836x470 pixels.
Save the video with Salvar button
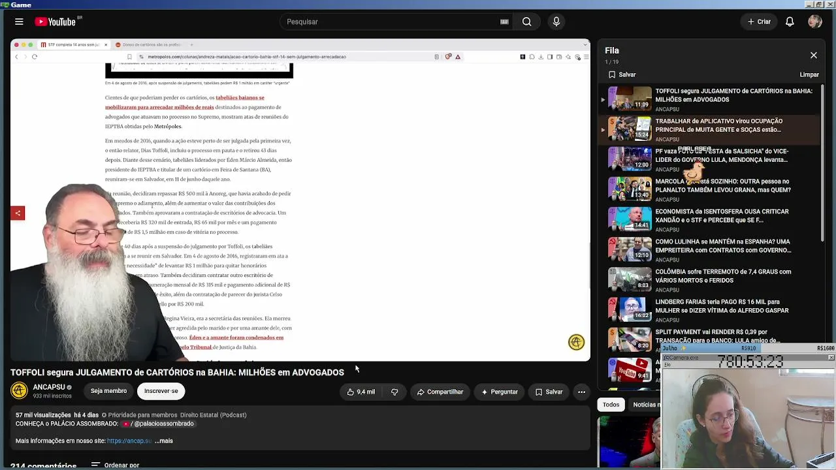point(549,392)
